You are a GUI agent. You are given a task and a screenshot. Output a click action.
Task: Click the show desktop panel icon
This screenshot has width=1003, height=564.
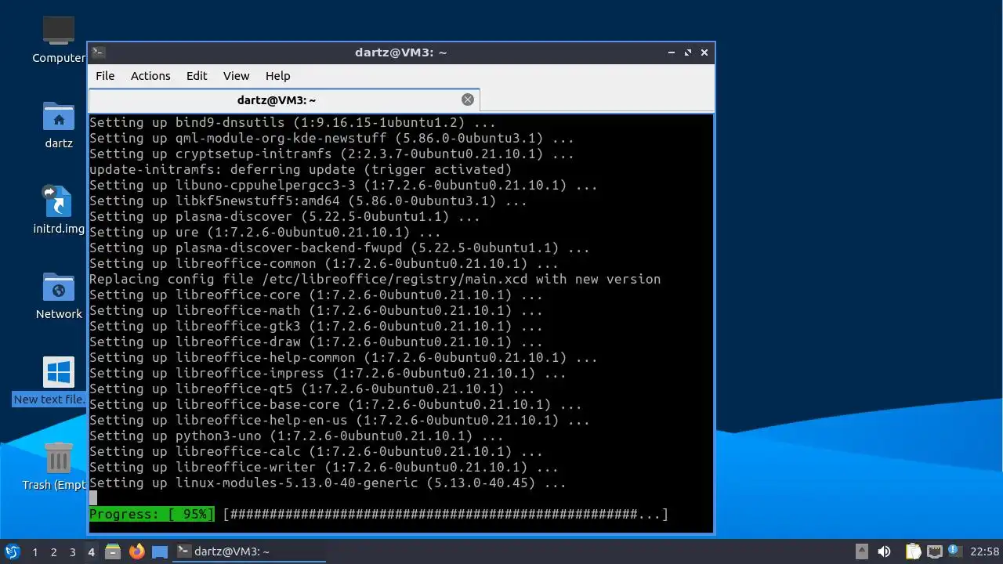pos(160,551)
